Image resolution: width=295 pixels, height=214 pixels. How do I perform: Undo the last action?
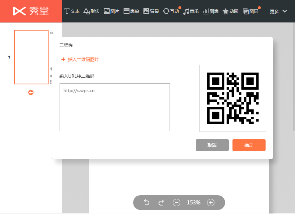(x=146, y=203)
